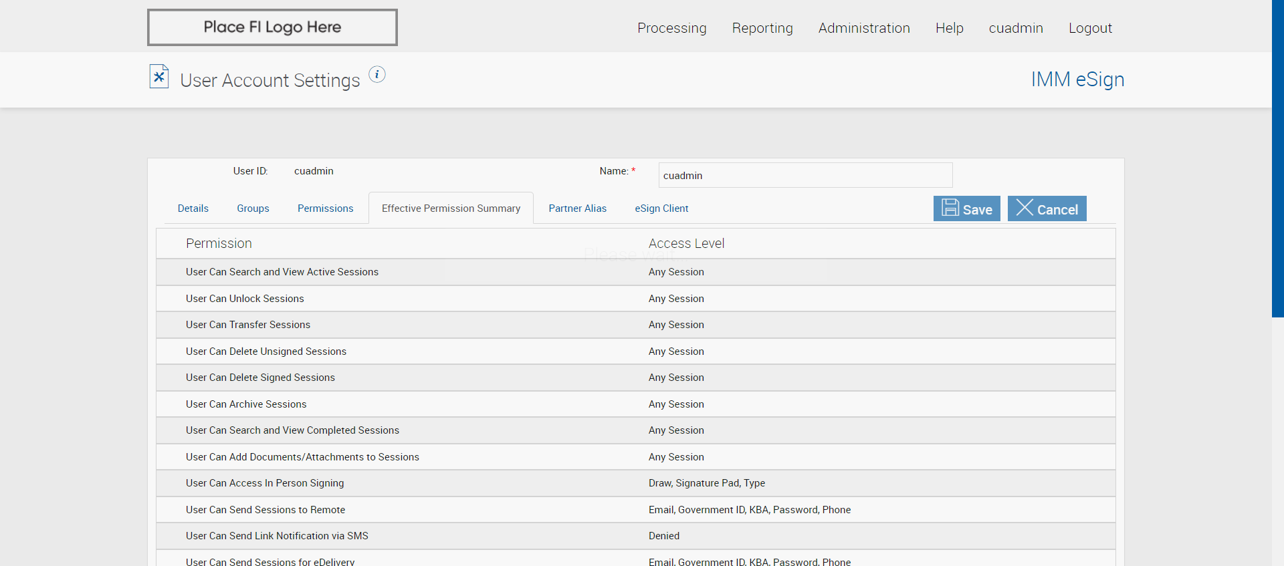Switch to the Groups tab
This screenshot has height=566, width=1284.
pos(253,208)
